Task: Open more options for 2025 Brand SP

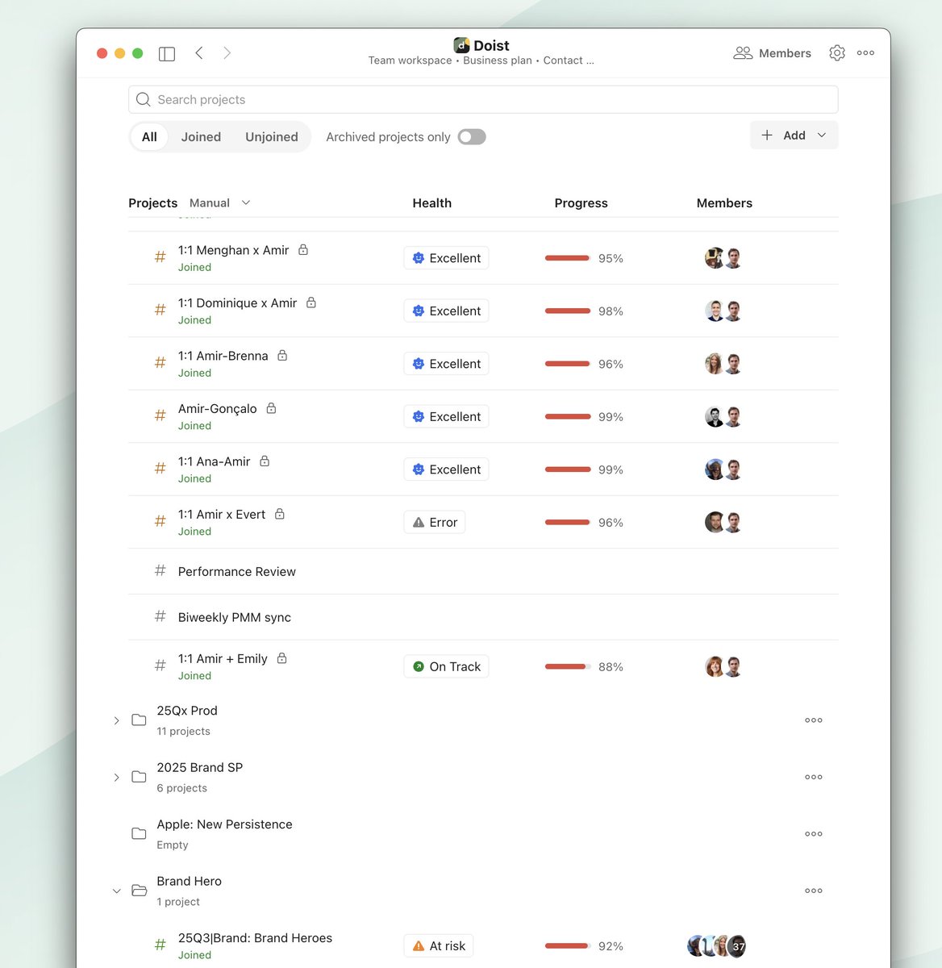Action: click(x=814, y=777)
